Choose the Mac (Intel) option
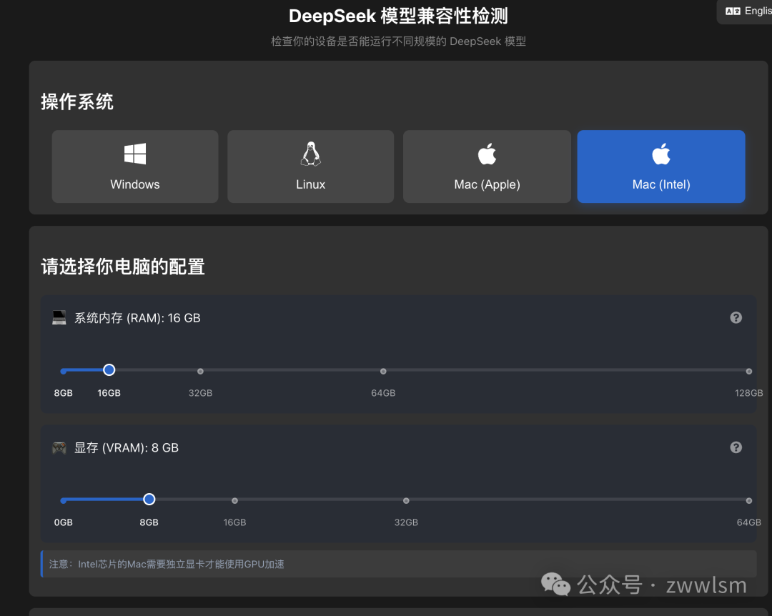 [x=661, y=167]
